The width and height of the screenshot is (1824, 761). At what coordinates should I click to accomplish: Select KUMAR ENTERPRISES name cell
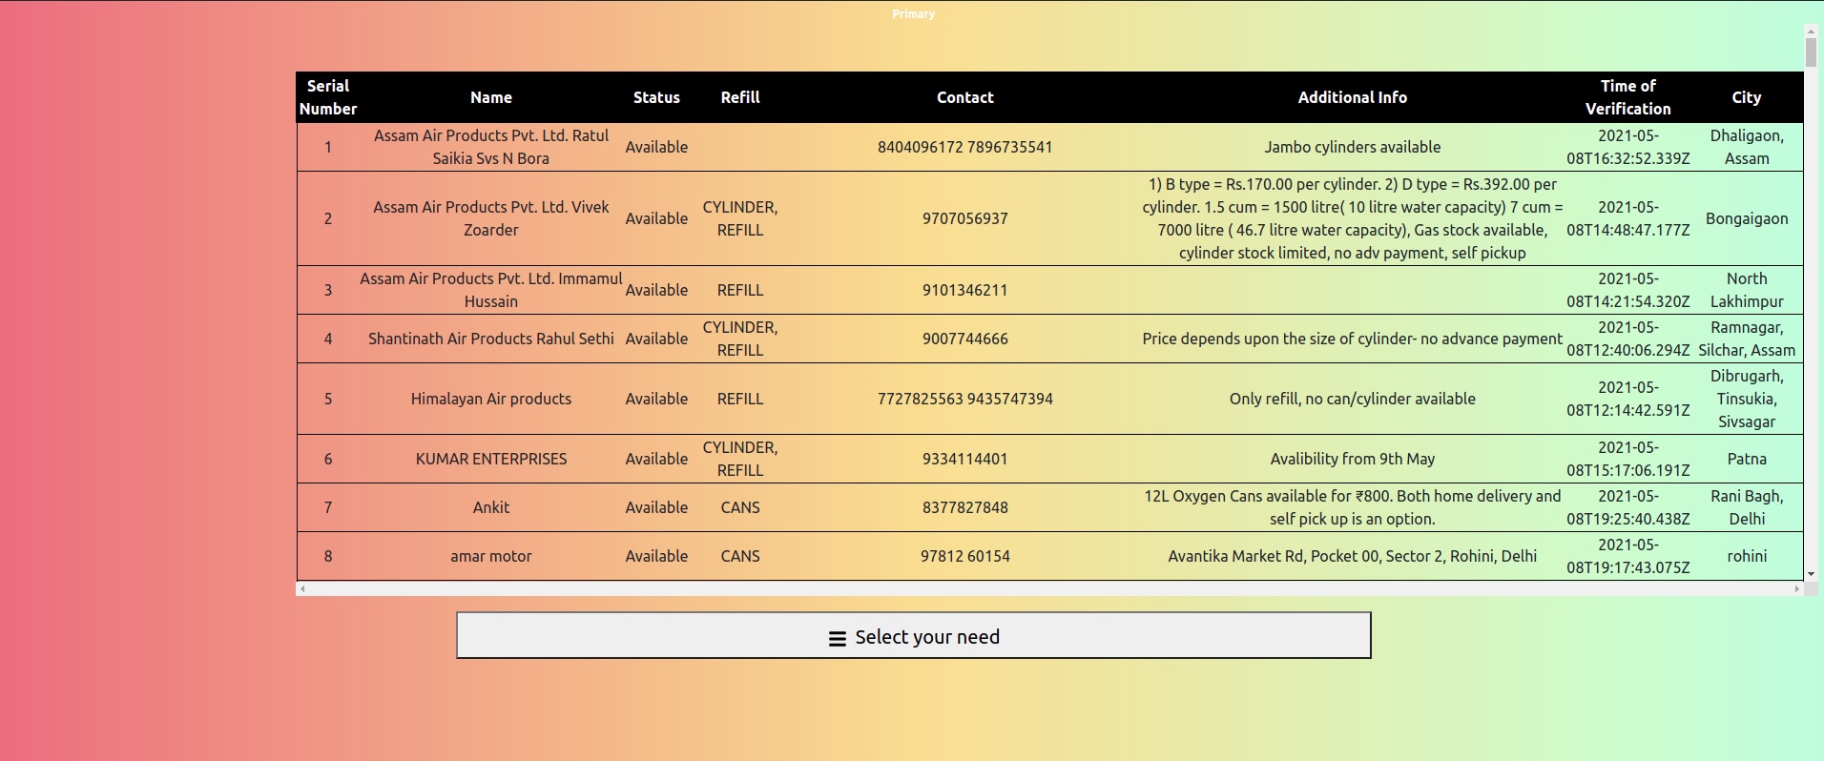click(490, 459)
